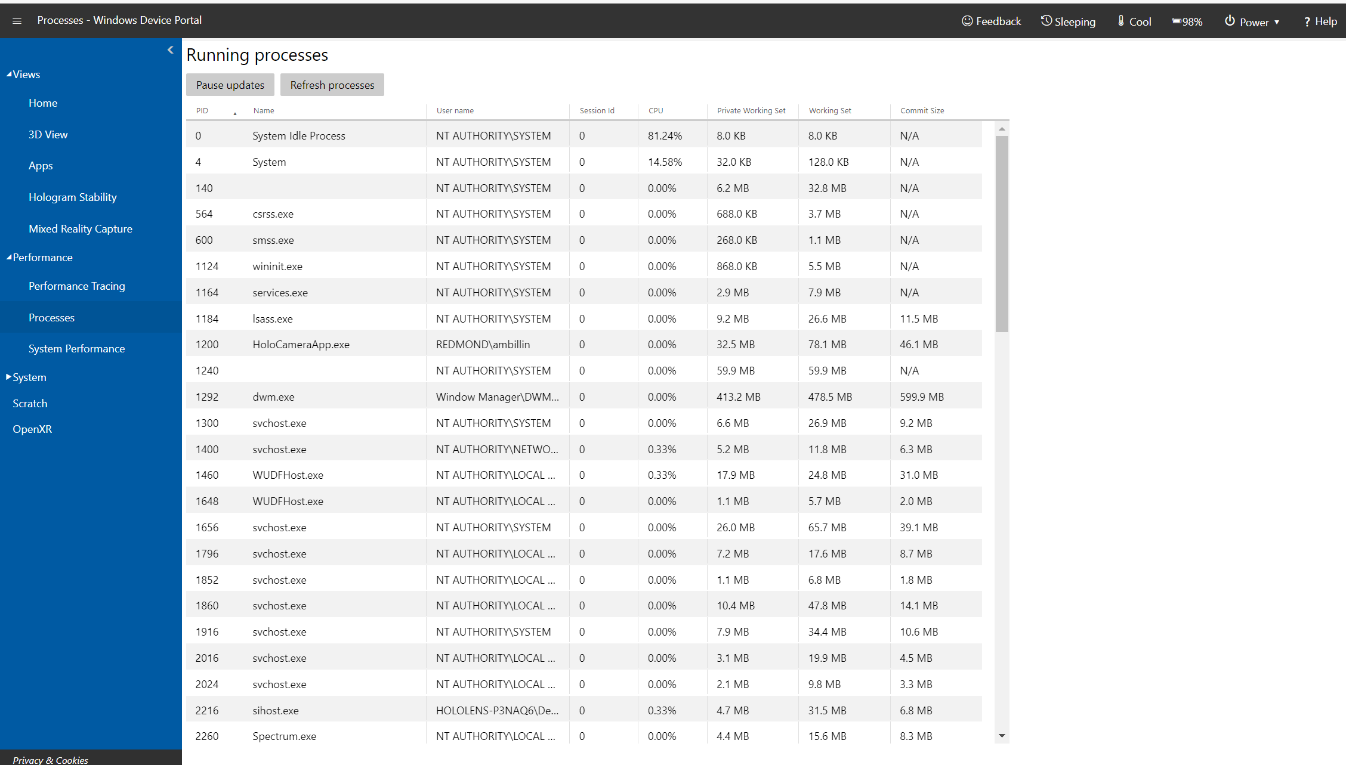Sort processes by PID column
Image resolution: width=1346 pixels, height=765 pixels.
click(202, 111)
